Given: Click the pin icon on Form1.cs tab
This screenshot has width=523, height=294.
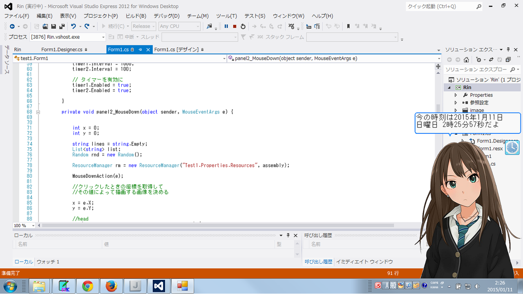Looking at the screenshot, I should [140, 49].
